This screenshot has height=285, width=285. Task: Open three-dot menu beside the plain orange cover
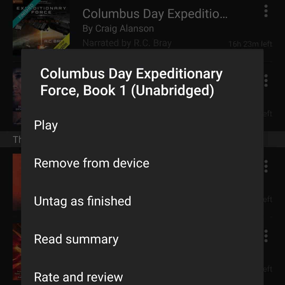click(x=266, y=166)
